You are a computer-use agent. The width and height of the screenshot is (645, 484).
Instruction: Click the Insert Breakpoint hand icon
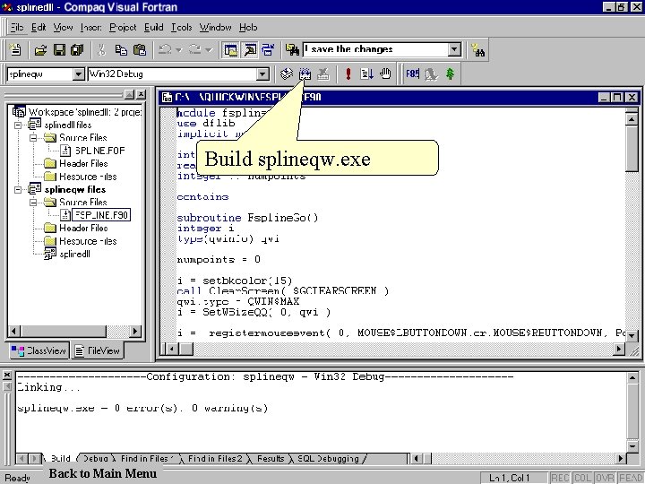(x=386, y=74)
